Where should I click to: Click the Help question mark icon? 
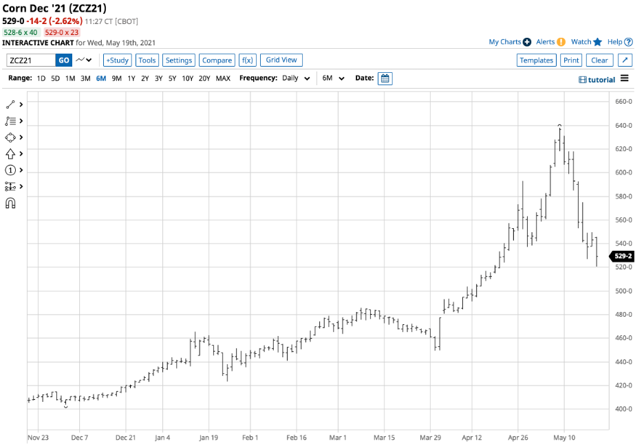point(628,42)
